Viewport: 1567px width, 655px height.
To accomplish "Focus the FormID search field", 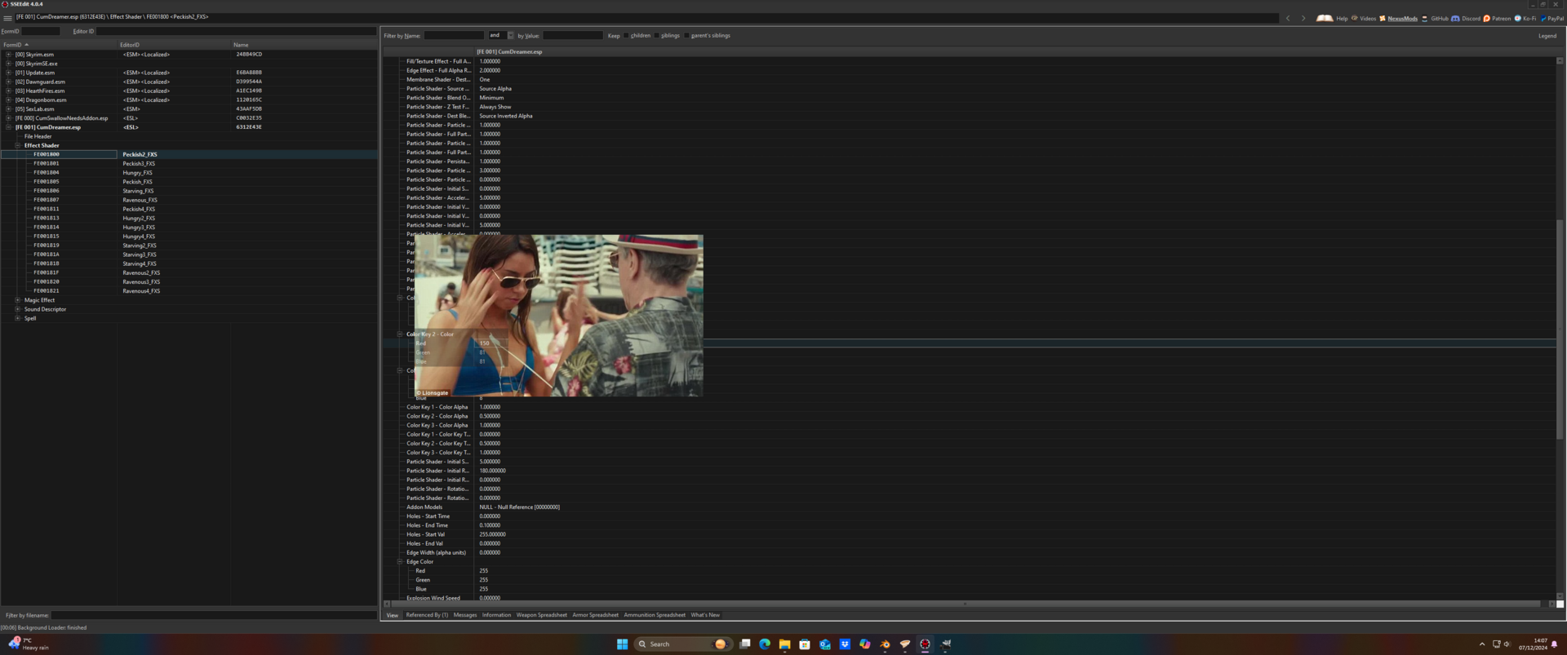I will point(40,31).
